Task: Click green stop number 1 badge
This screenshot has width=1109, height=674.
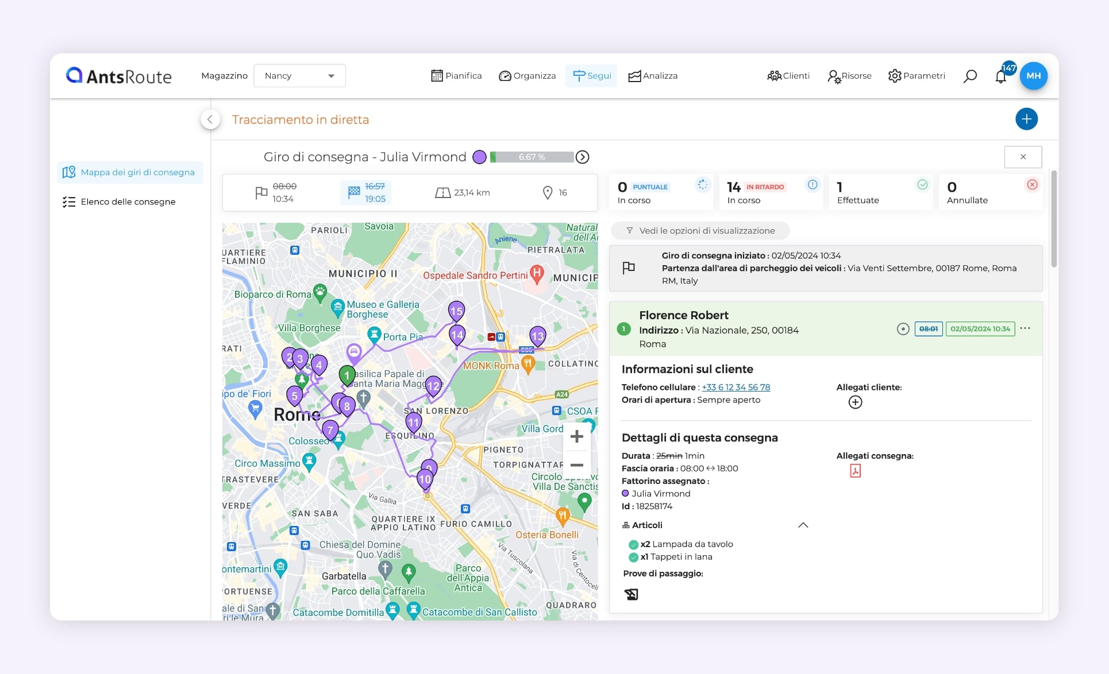Action: pyautogui.click(x=623, y=329)
